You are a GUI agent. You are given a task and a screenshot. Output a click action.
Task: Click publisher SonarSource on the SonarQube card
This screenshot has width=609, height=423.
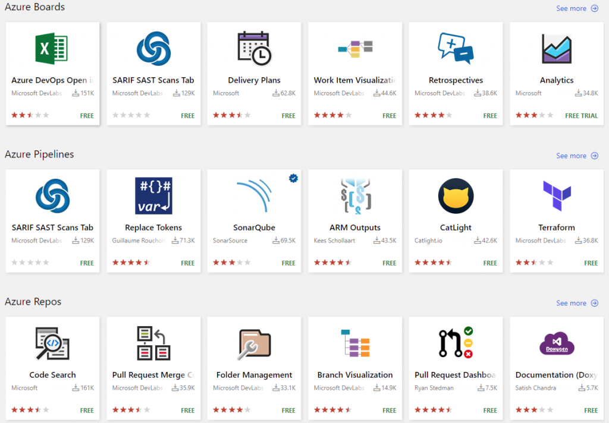point(230,241)
